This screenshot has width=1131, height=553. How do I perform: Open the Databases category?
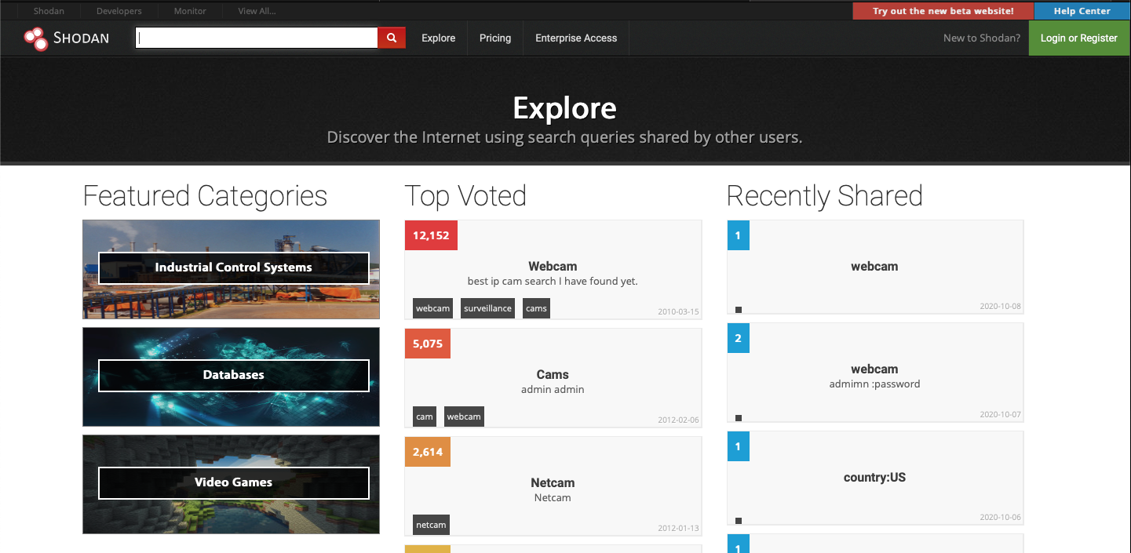click(233, 375)
